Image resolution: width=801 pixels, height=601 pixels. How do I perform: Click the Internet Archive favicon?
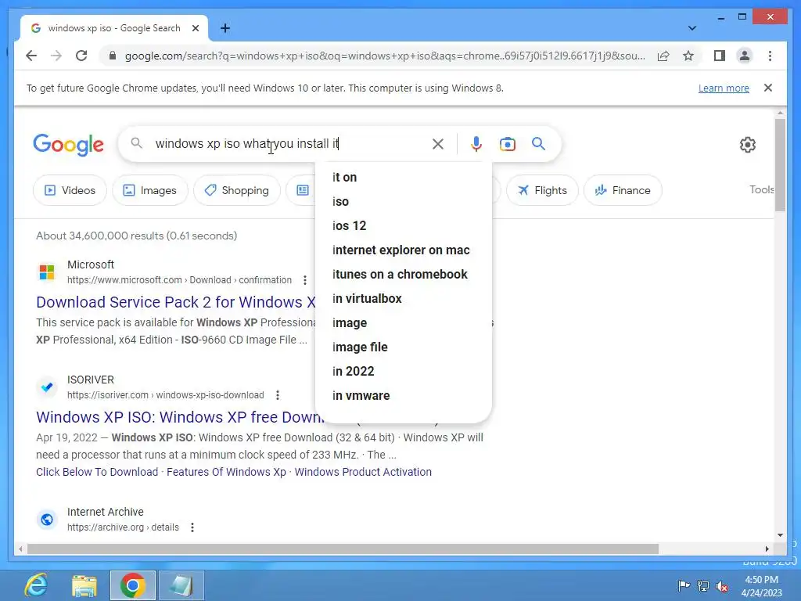[x=47, y=520]
